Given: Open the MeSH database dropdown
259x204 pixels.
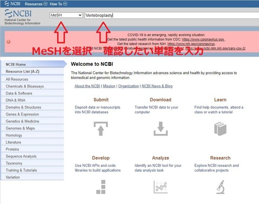Looking at the screenshot, I should tap(66, 15).
